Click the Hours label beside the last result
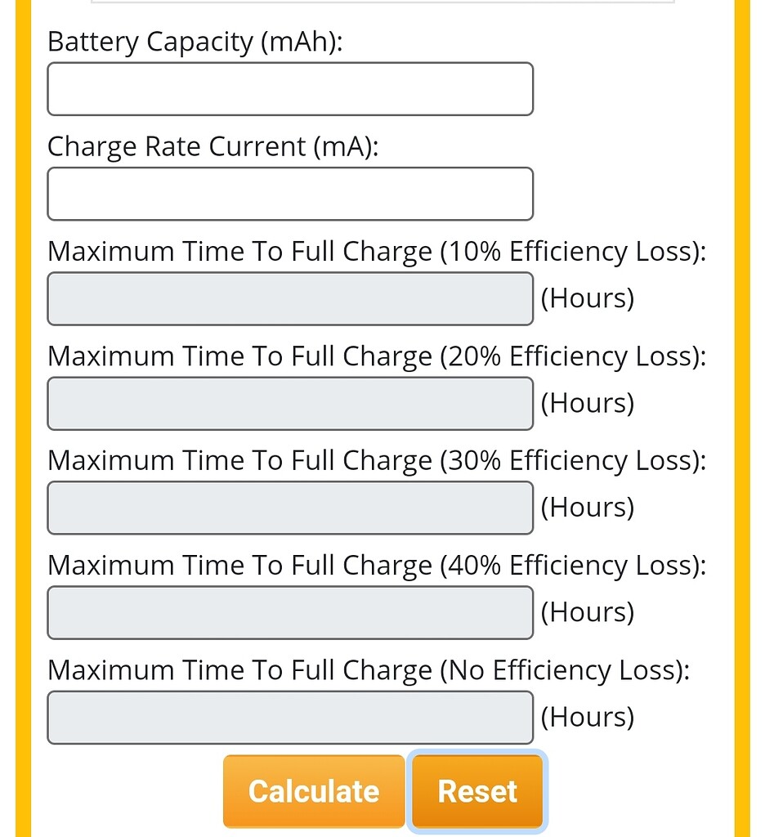The width and height of the screenshot is (765, 837). pos(586,716)
